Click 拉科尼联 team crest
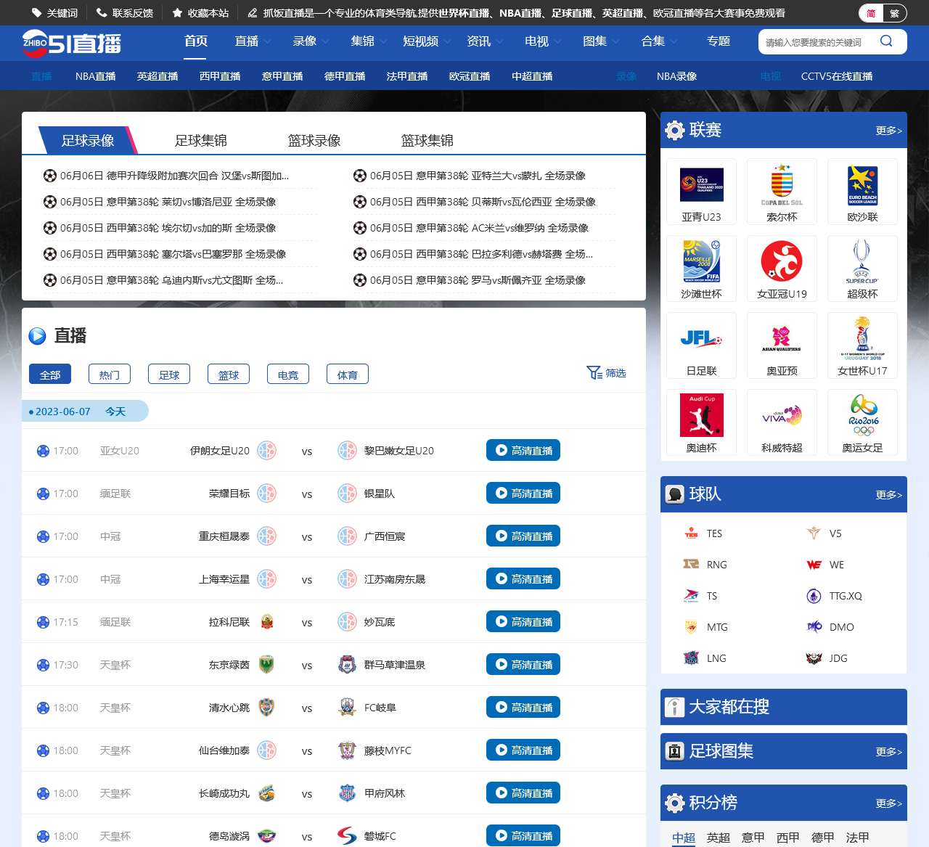This screenshot has width=929, height=847. point(266,622)
